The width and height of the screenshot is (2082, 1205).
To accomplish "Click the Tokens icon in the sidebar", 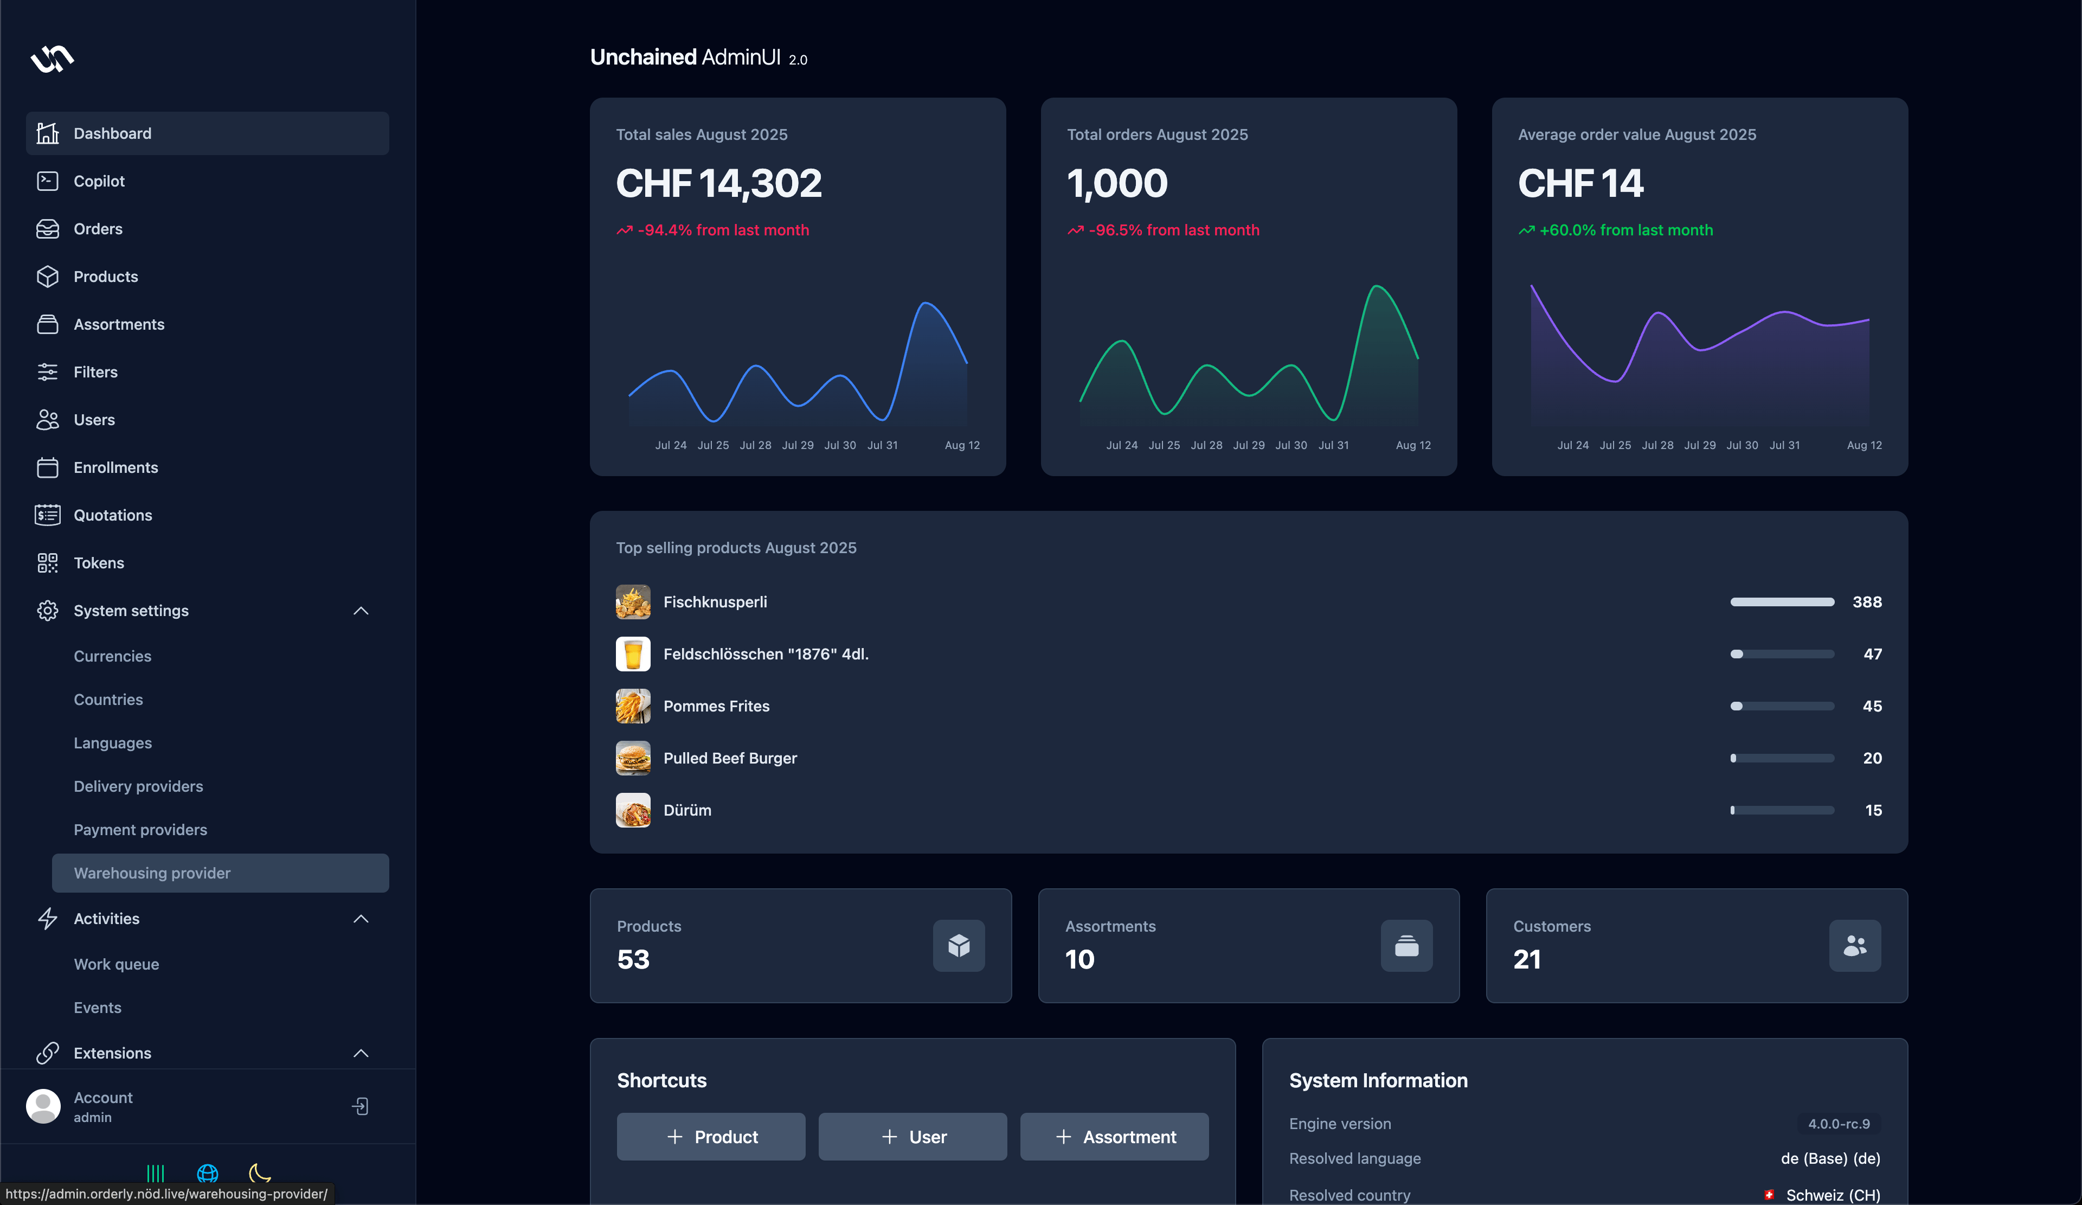I will point(47,563).
